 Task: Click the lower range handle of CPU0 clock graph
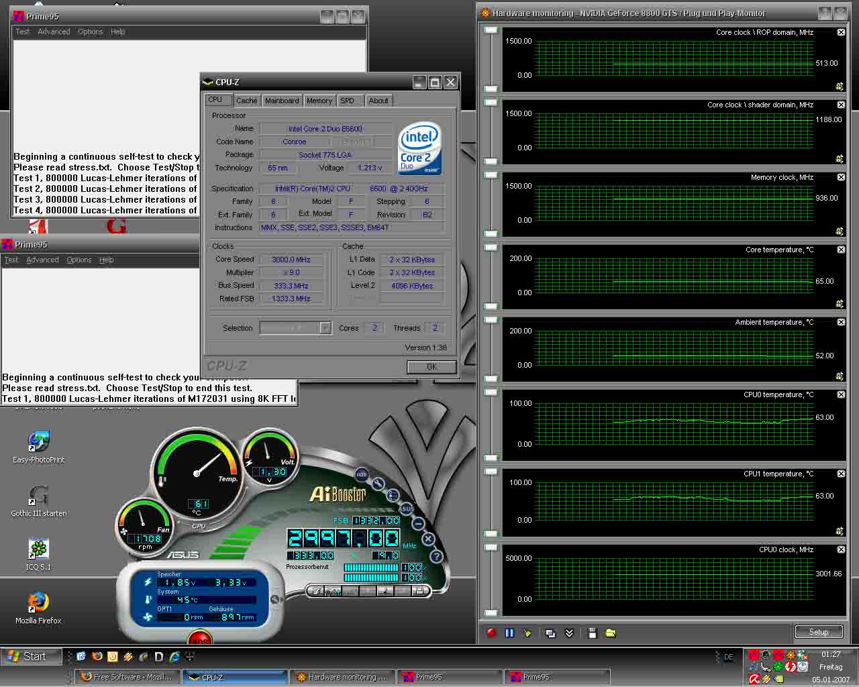(x=491, y=613)
